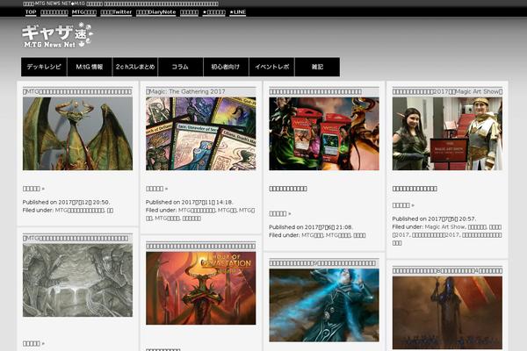Open the DiaryNote link in top bar
This screenshot has width=527, height=351.
156,12
